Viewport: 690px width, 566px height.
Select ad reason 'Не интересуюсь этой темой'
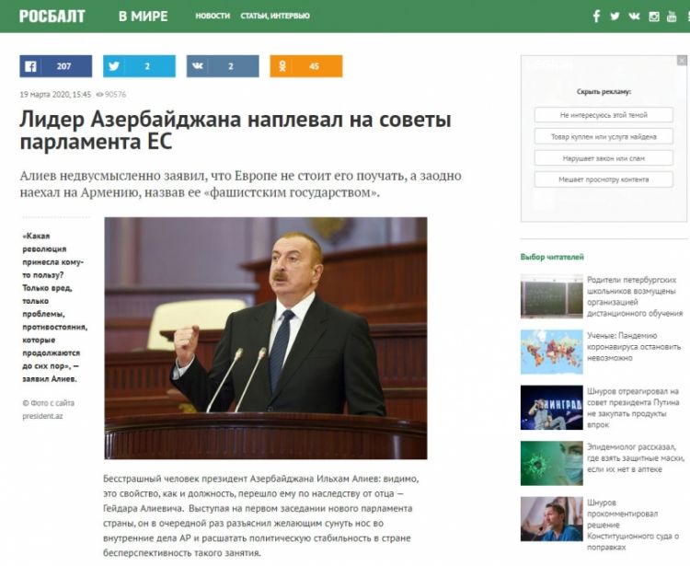pyautogui.click(x=604, y=115)
